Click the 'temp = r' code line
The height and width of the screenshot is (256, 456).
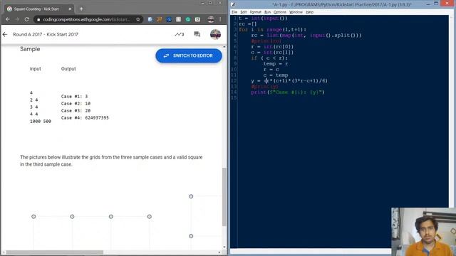pyautogui.click(x=276, y=64)
